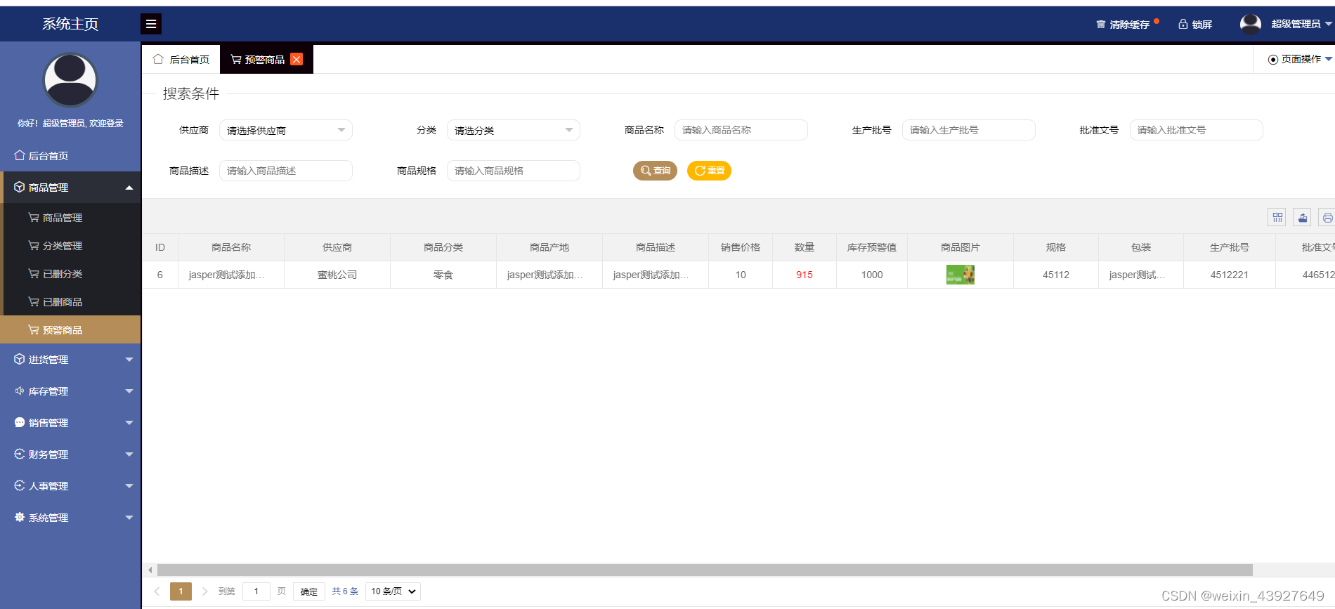Click 锁屏 link
Screen dimensions: 1335x609
tap(1202, 25)
